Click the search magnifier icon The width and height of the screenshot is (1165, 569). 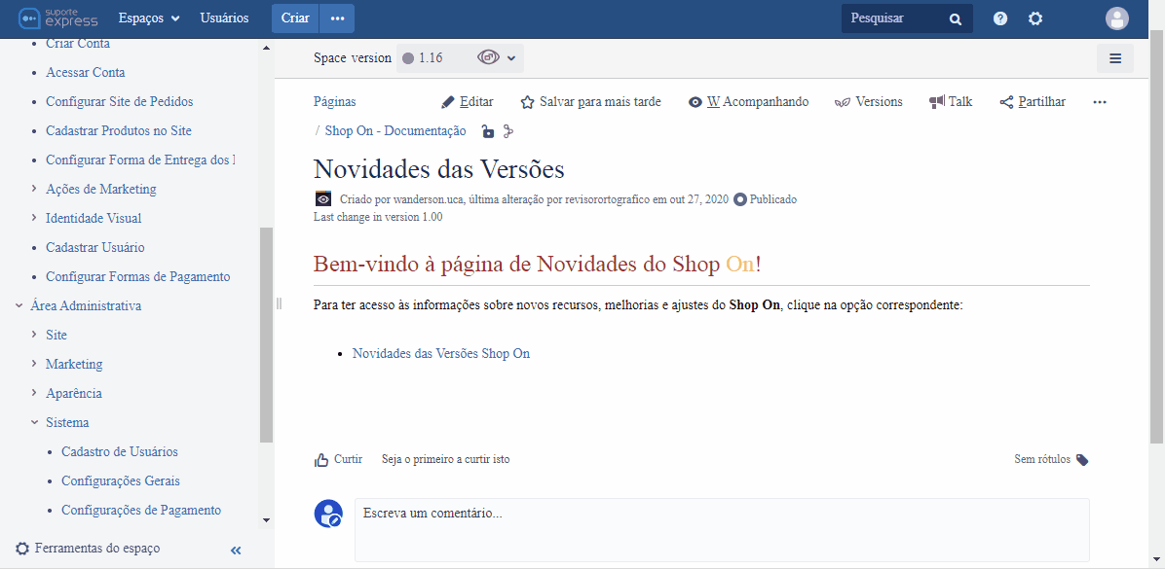(x=956, y=19)
